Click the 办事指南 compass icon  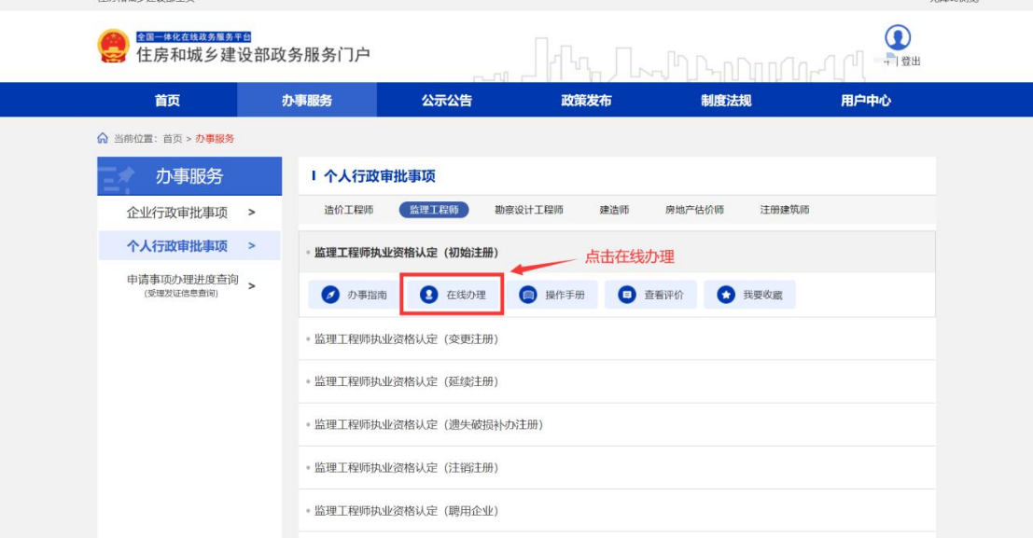point(330,295)
